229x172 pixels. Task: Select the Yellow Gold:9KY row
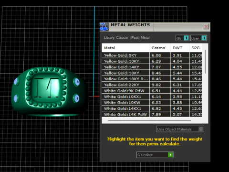point(152,55)
